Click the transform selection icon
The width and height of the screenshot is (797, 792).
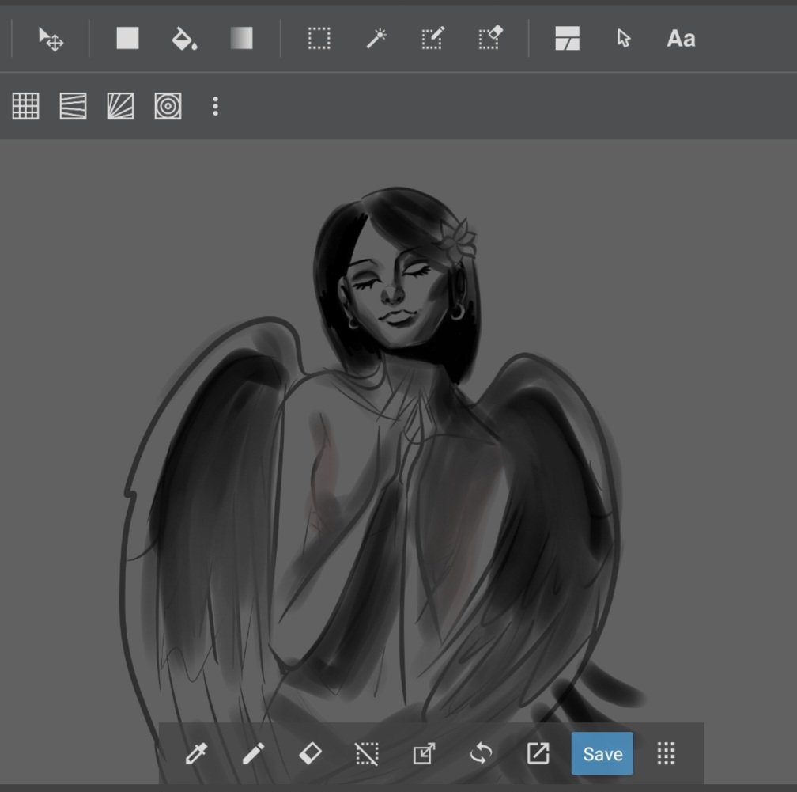click(425, 753)
